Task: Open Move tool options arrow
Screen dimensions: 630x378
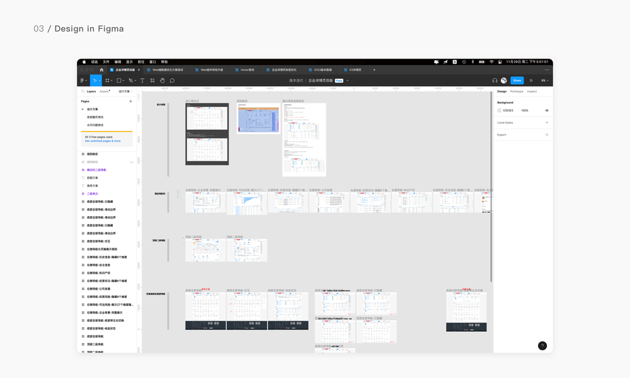Action: 100,81
